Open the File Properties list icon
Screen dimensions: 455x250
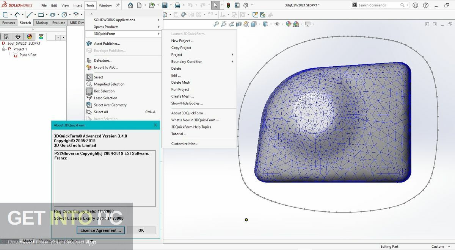click(237, 5)
